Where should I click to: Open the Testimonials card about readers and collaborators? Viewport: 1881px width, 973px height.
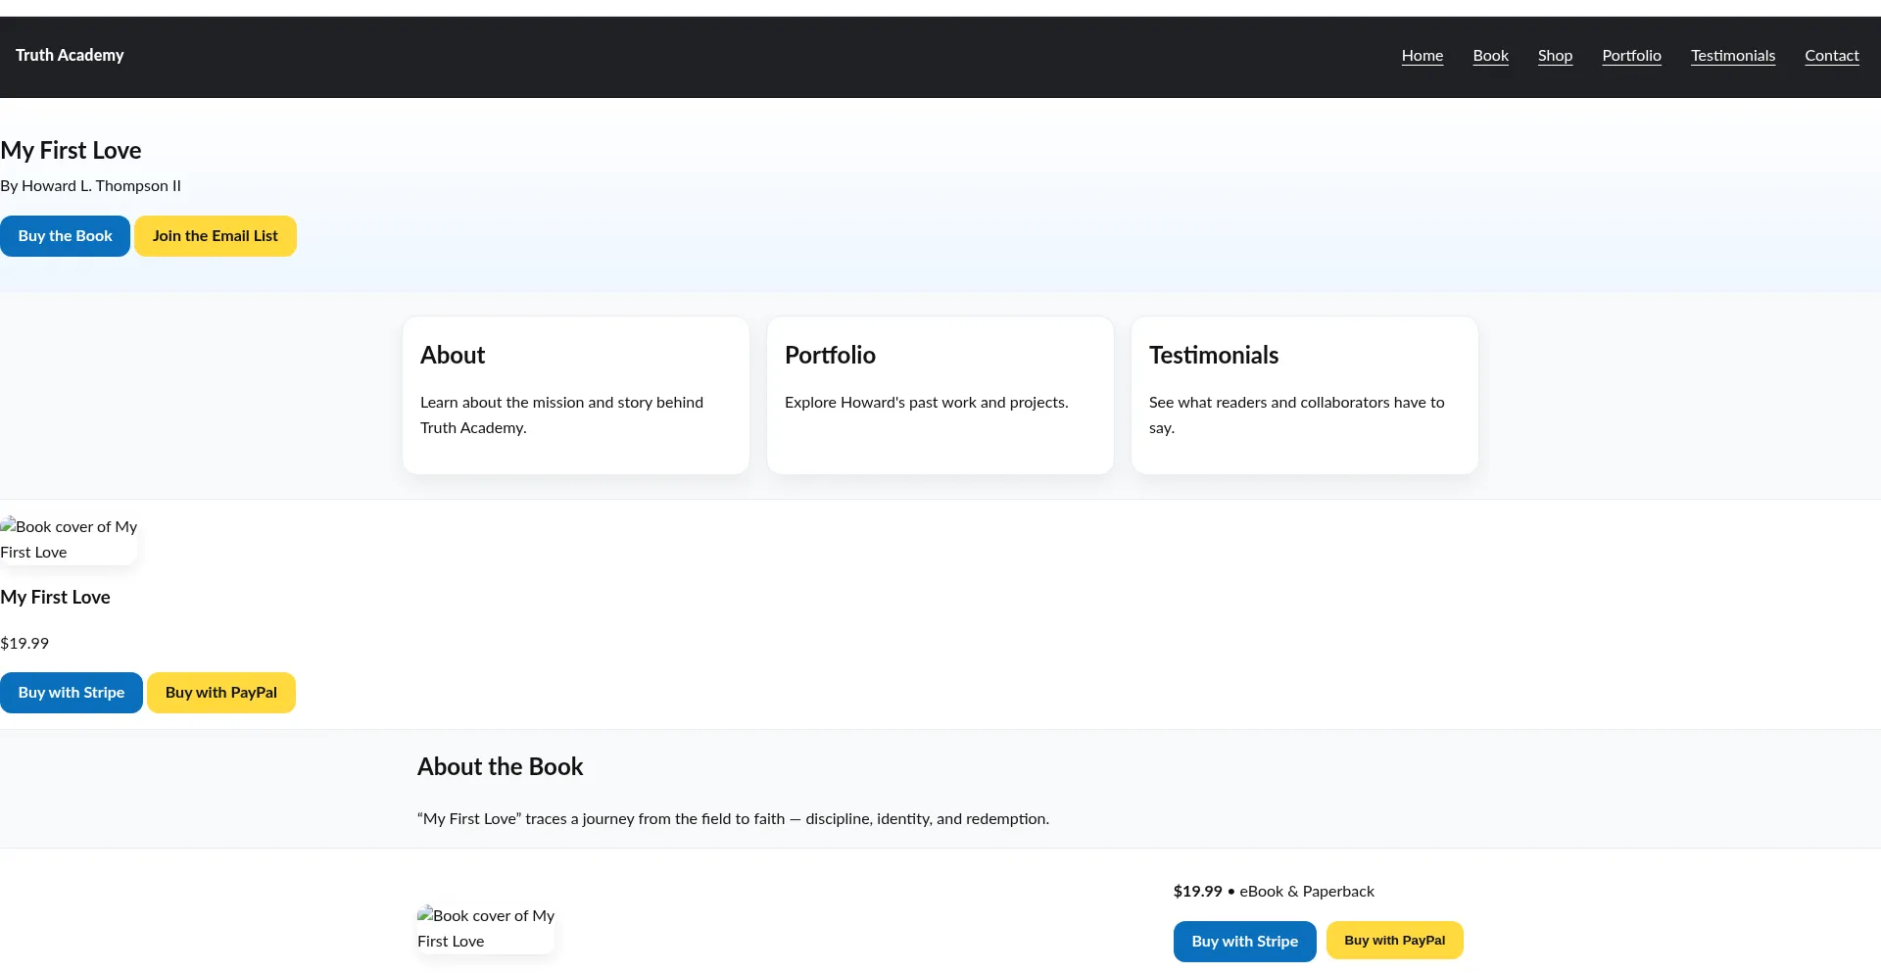click(x=1304, y=395)
